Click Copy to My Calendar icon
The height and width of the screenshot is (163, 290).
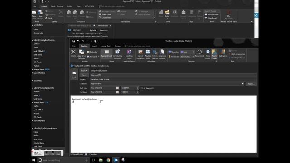coord(82,54)
